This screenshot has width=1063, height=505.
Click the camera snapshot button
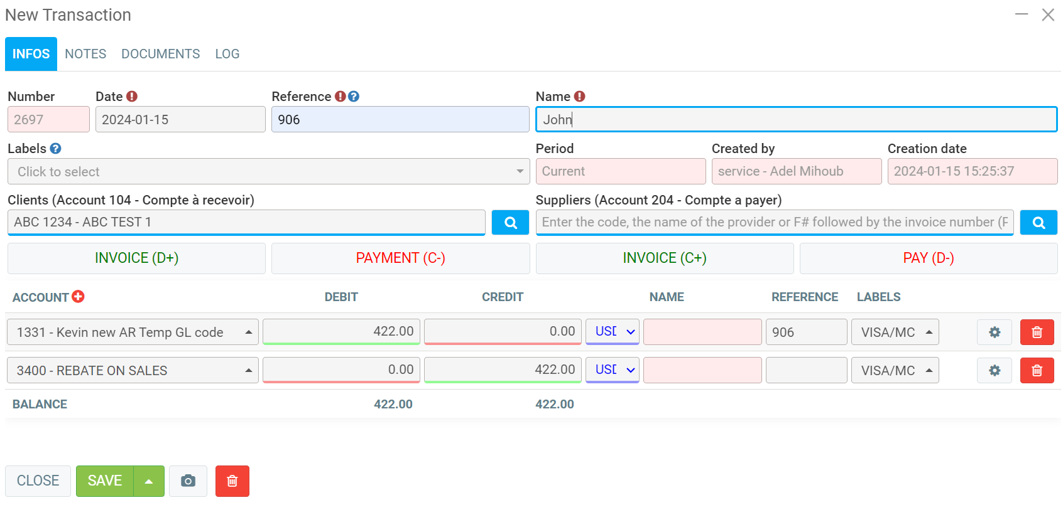[188, 481]
